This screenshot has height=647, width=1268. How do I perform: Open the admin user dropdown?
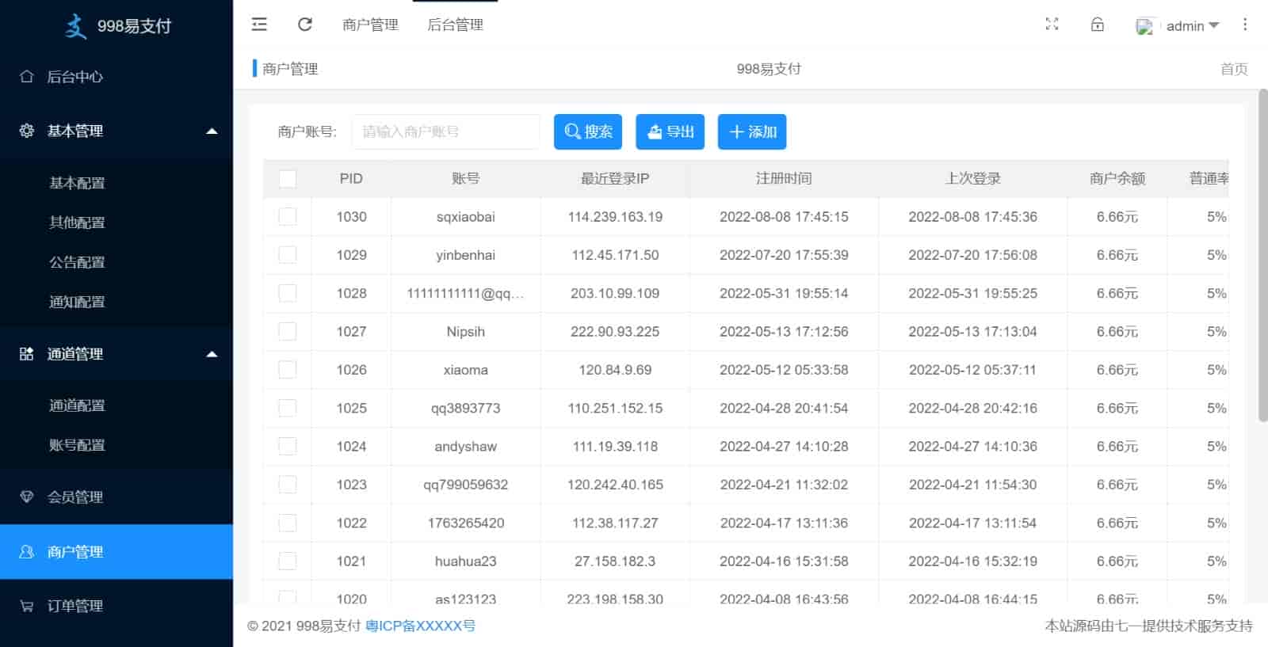coord(1184,26)
